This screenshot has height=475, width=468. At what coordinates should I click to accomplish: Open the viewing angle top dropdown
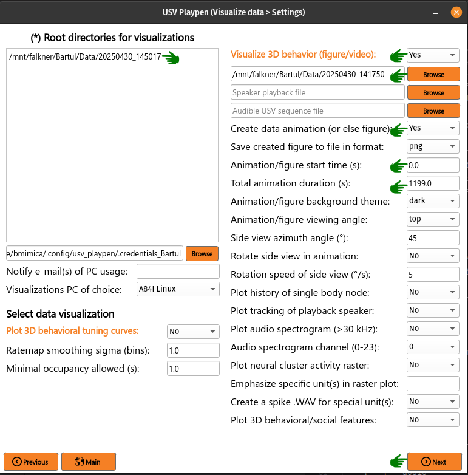(433, 219)
